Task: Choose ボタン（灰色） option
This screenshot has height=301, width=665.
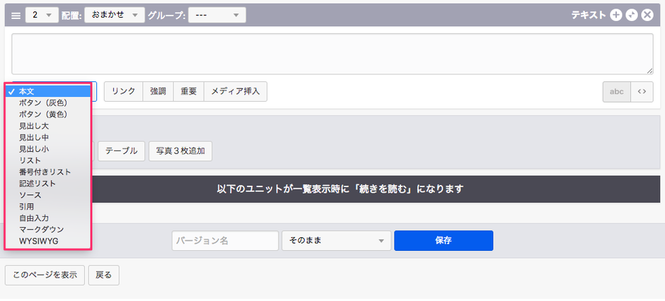Action: coord(48,103)
